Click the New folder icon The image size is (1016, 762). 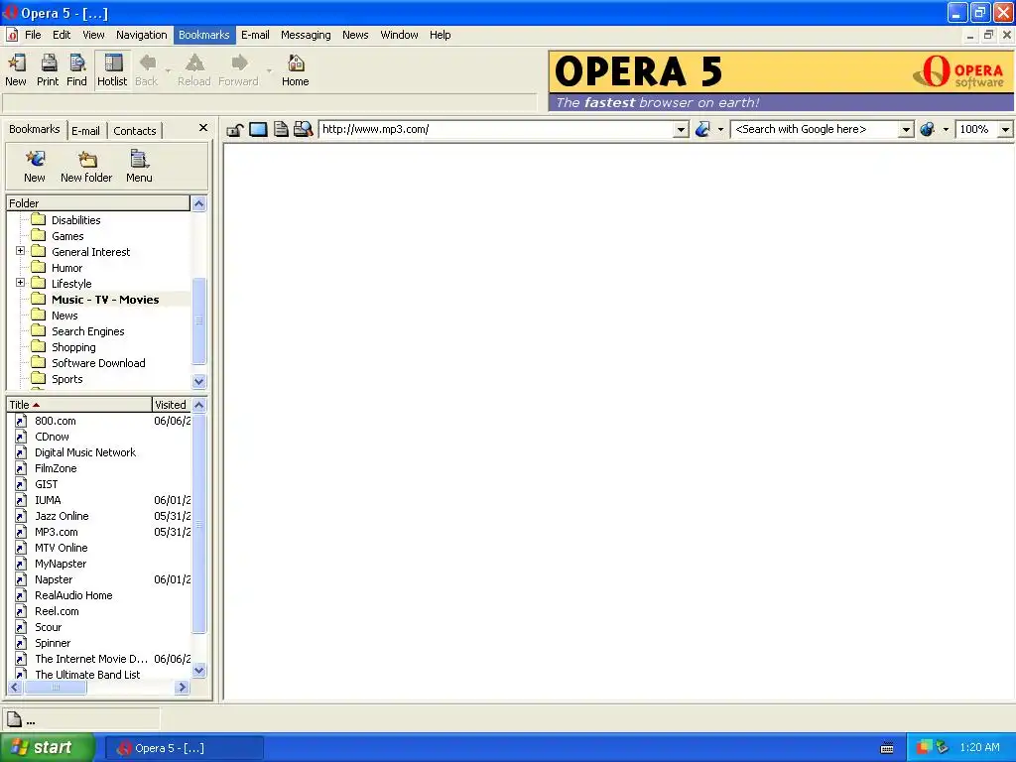click(86, 167)
